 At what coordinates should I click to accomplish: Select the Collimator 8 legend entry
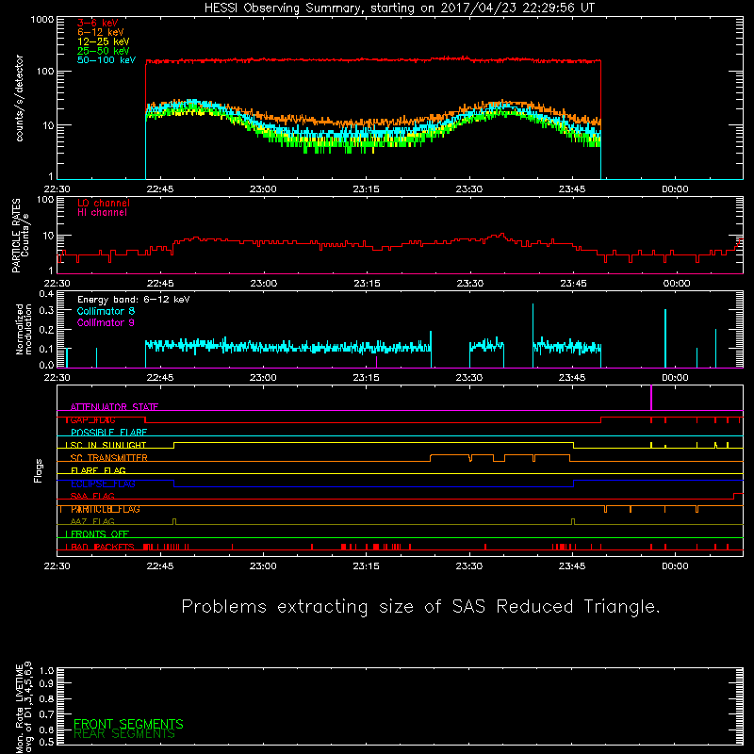pos(106,311)
